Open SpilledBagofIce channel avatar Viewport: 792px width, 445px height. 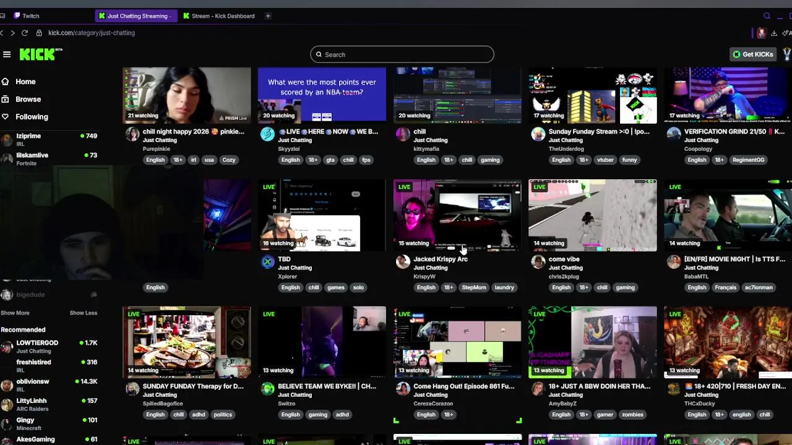tap(132, 389)
